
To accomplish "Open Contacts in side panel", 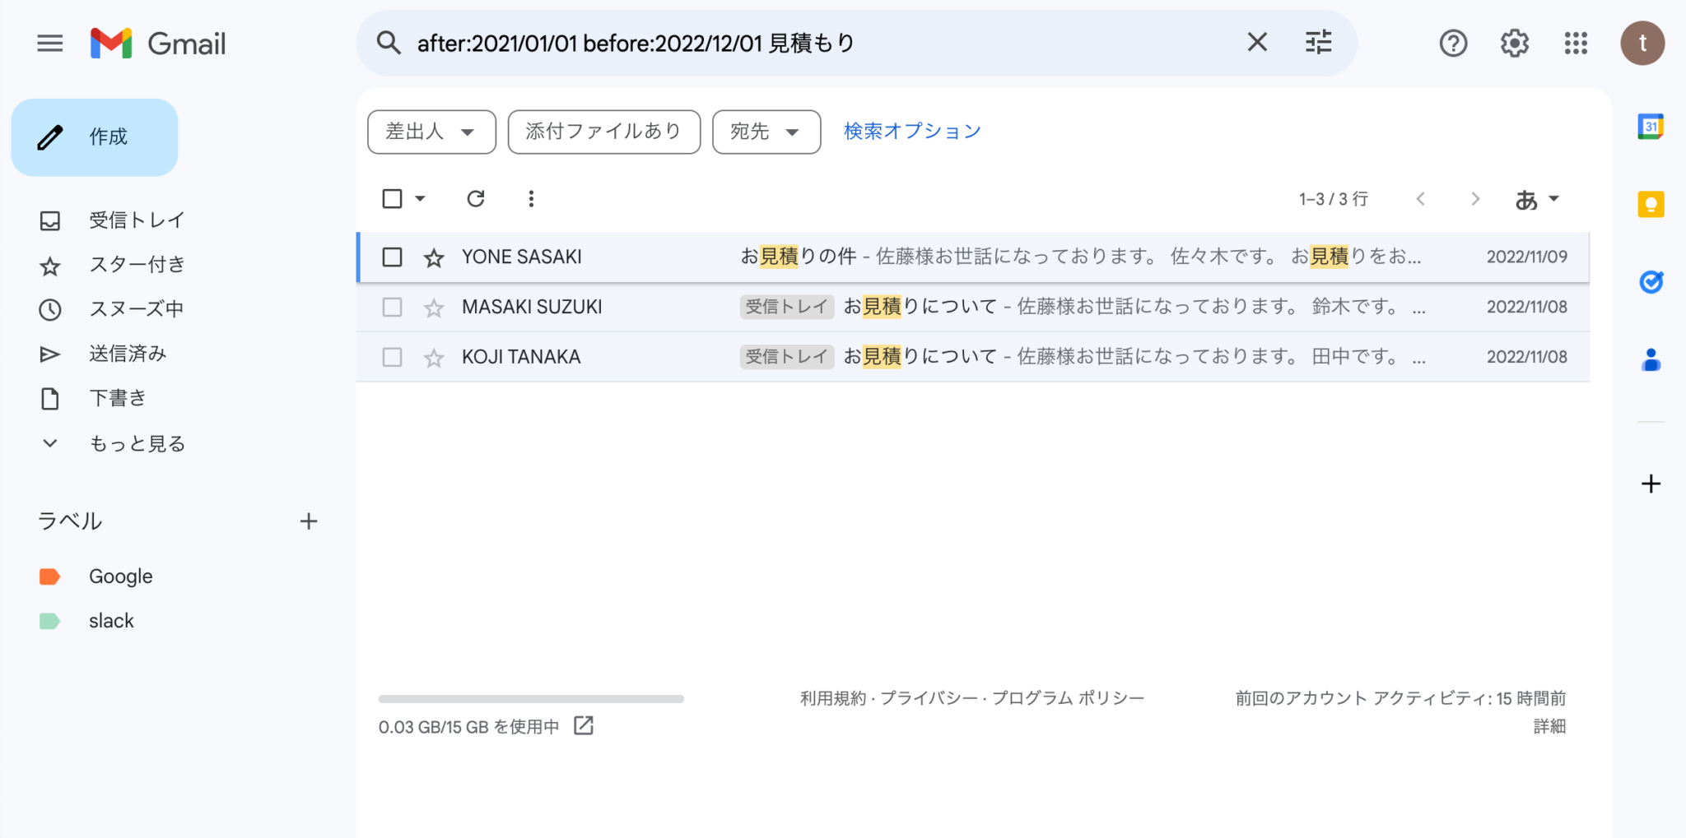I will coord(1650,360).
